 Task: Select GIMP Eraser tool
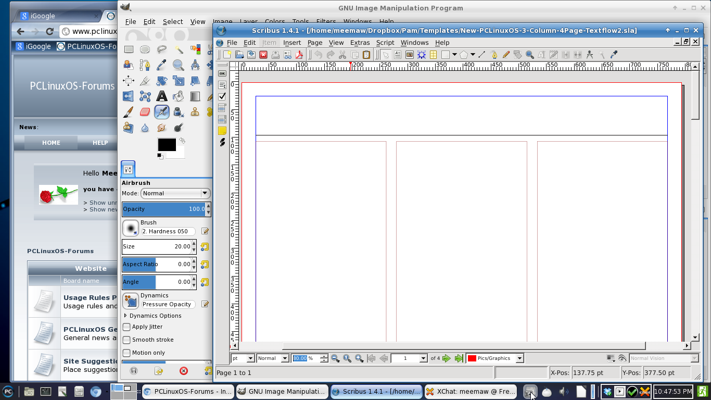coord(145,111)
